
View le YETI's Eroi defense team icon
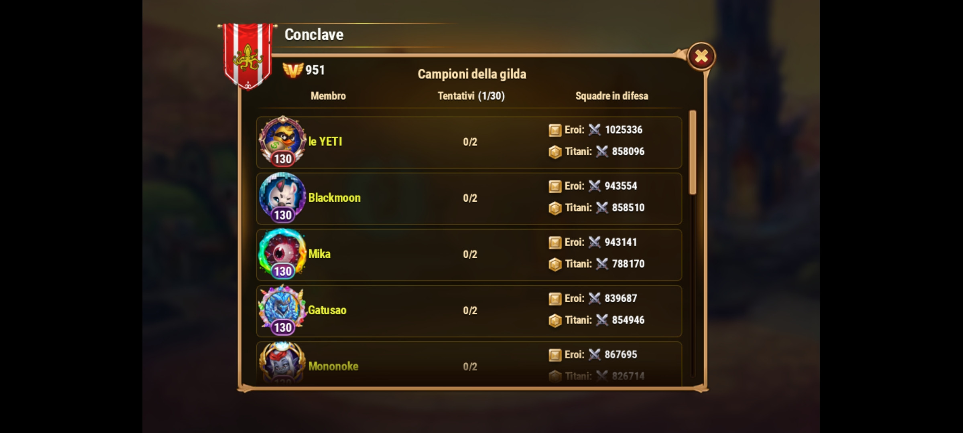[555, 130]
